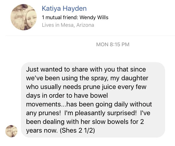Click the words years now in message
175x146 pixels.
pyautogui.click(x=42, y=131)
